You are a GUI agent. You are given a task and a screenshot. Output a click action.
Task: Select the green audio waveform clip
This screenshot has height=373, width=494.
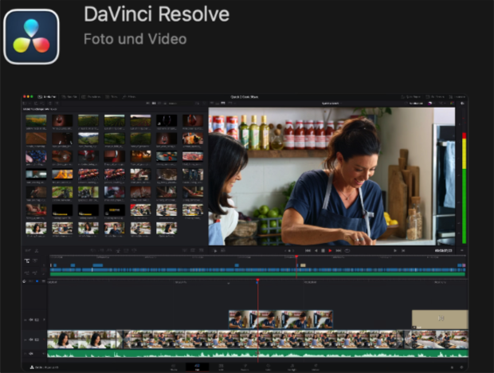(257, 353)
